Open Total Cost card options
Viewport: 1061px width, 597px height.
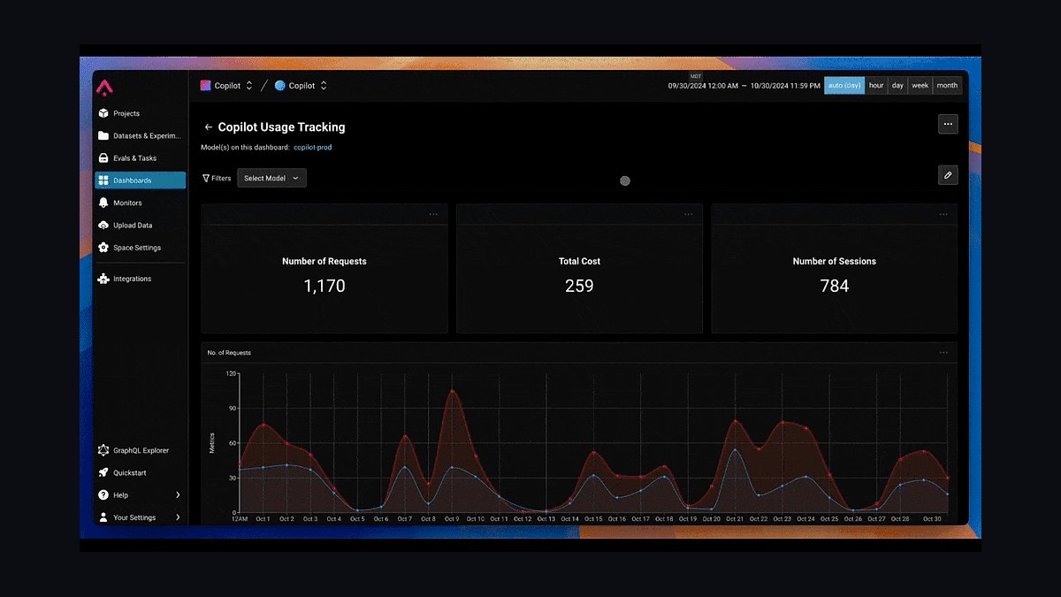click(x=689, y=214)
